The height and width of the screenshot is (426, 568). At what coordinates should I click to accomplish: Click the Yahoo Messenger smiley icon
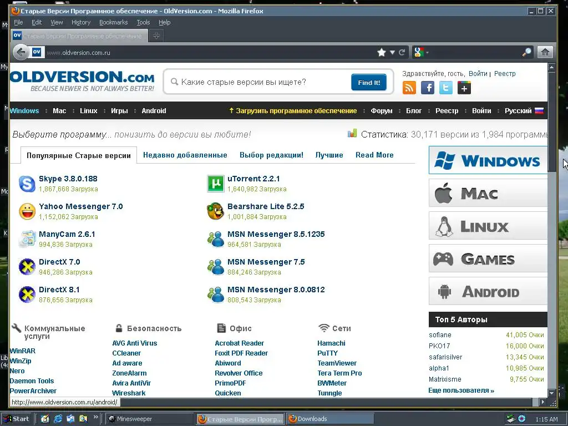click(x=27, y=211)
